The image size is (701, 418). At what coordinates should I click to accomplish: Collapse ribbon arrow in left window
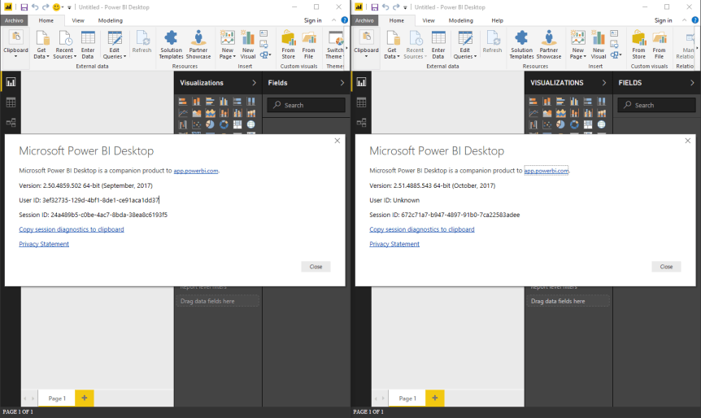[333, 20]
